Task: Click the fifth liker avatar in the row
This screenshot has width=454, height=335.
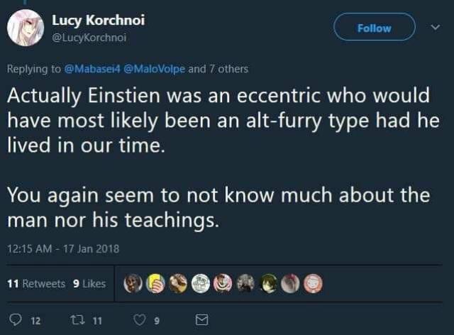Action: pyautogui.click(x=224, y=283)
